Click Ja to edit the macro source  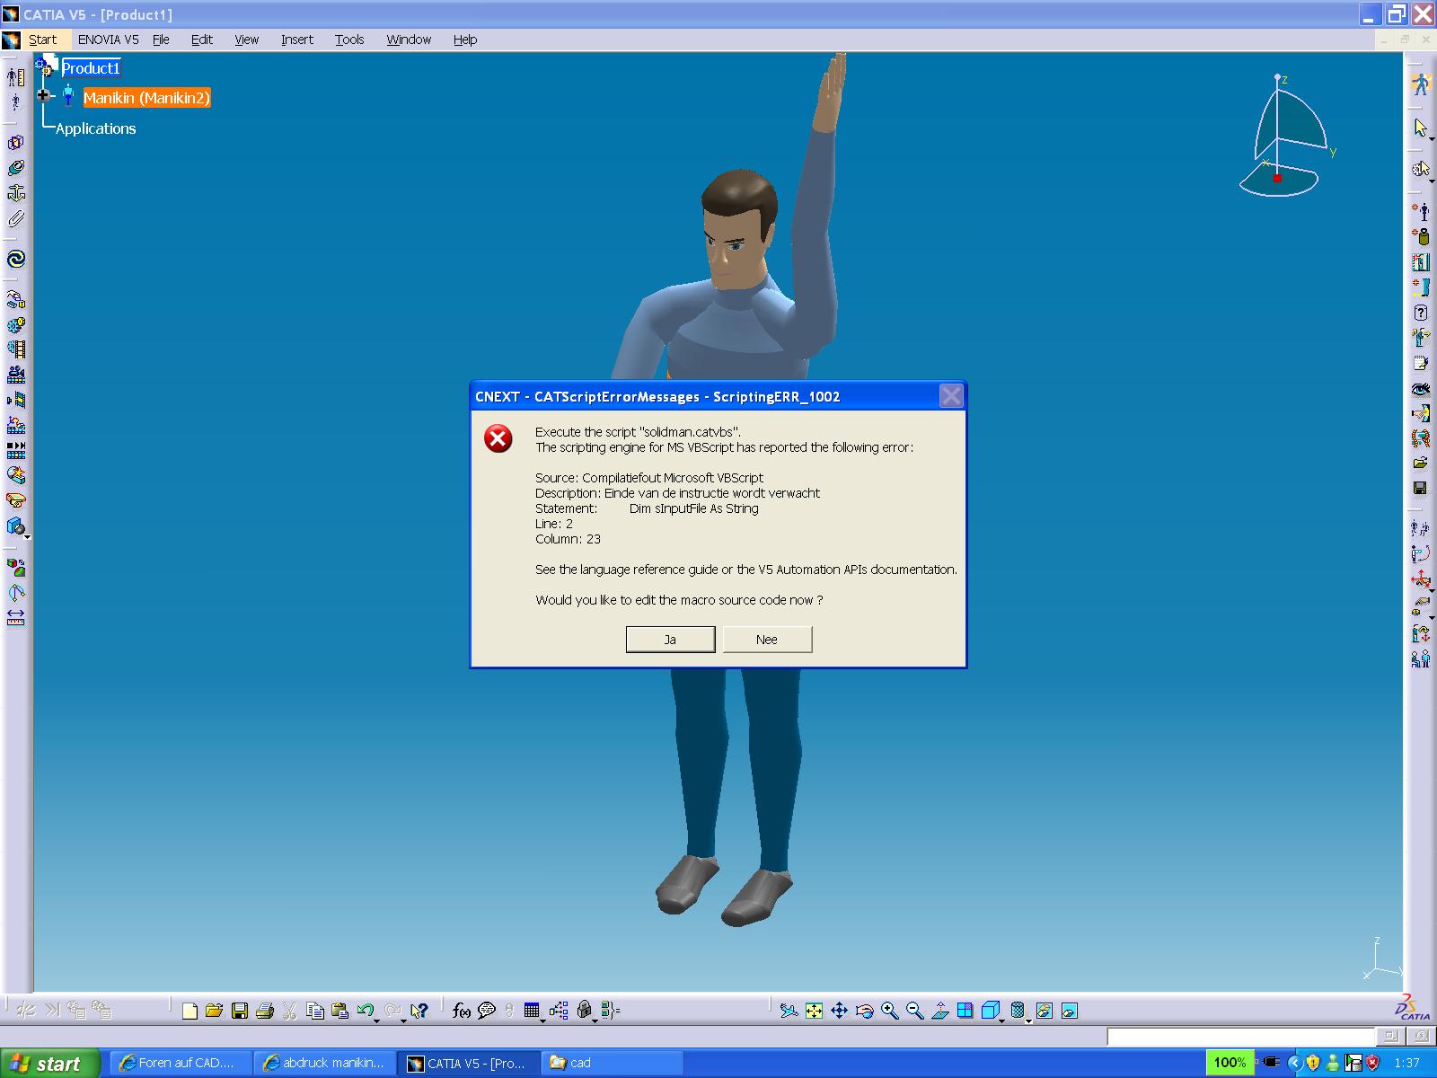click(x=670, y=640)
